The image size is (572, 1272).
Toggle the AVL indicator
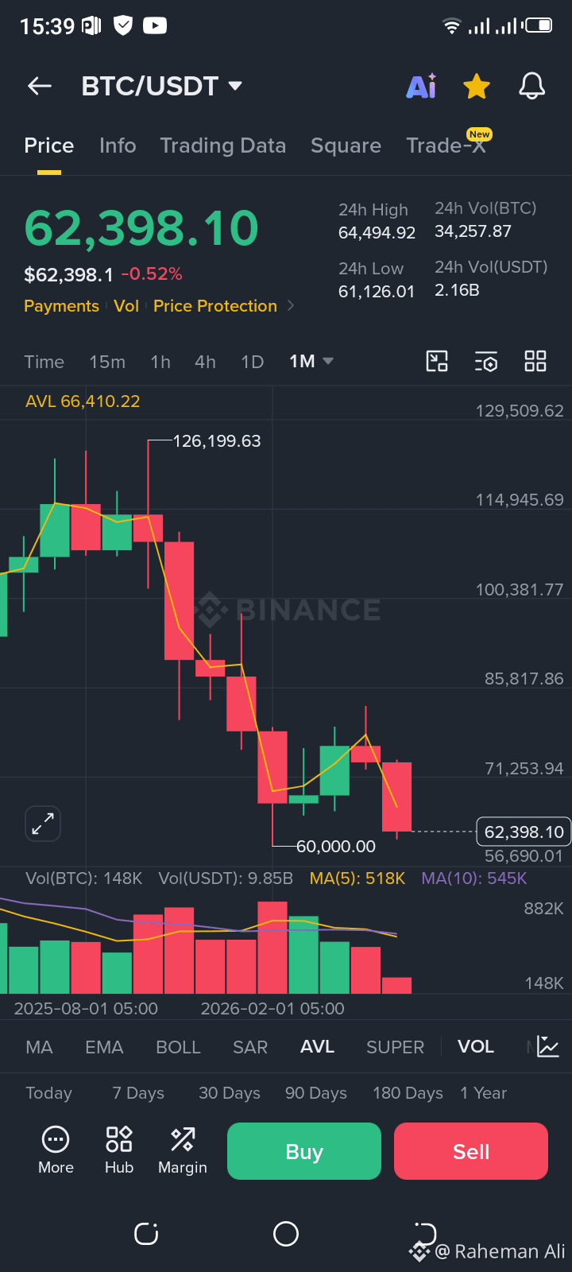[x=317, y=1047]
